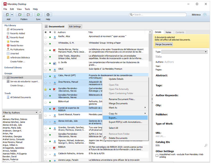Click the Add URL... field
212x164 pixels.
pos(161,136)
